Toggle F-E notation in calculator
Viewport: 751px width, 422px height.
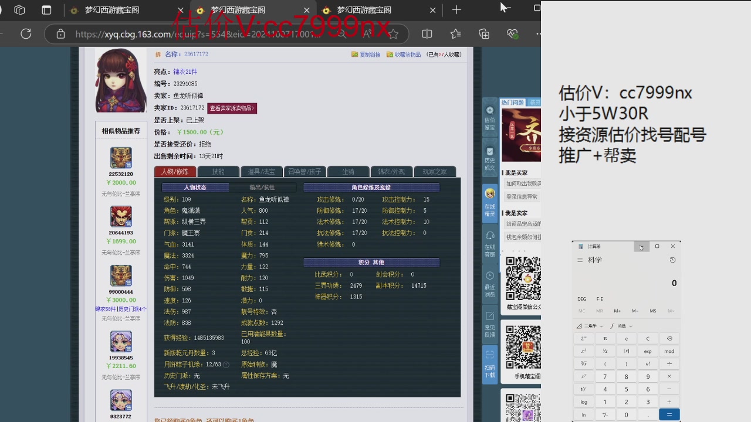click(600, 299)
